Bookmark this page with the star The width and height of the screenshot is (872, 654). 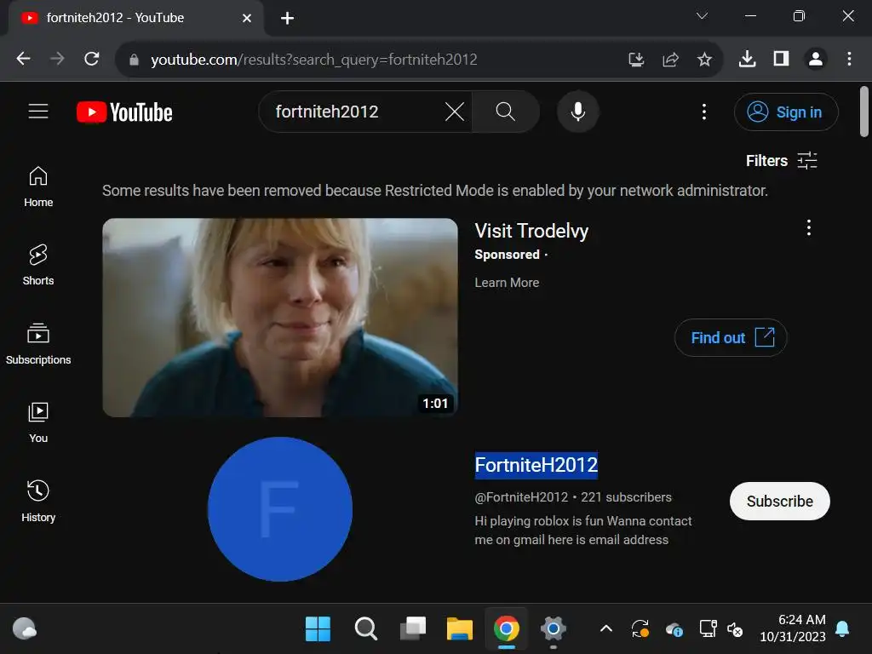coord(704,59)
